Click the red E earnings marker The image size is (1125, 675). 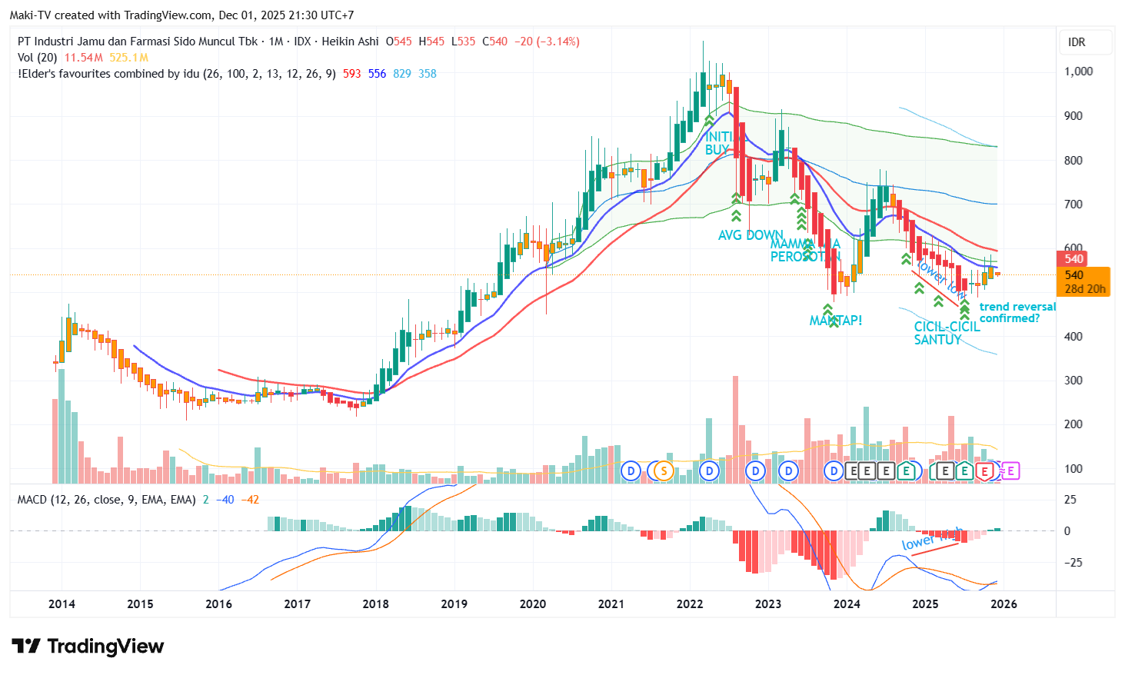click(x=985, y=471)
